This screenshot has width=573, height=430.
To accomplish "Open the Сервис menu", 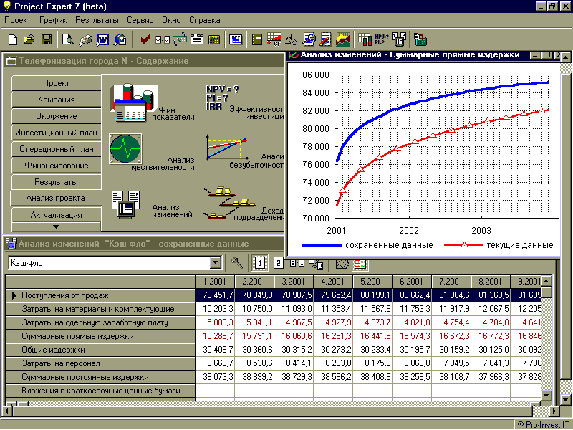I will click(x=140, y=20).
